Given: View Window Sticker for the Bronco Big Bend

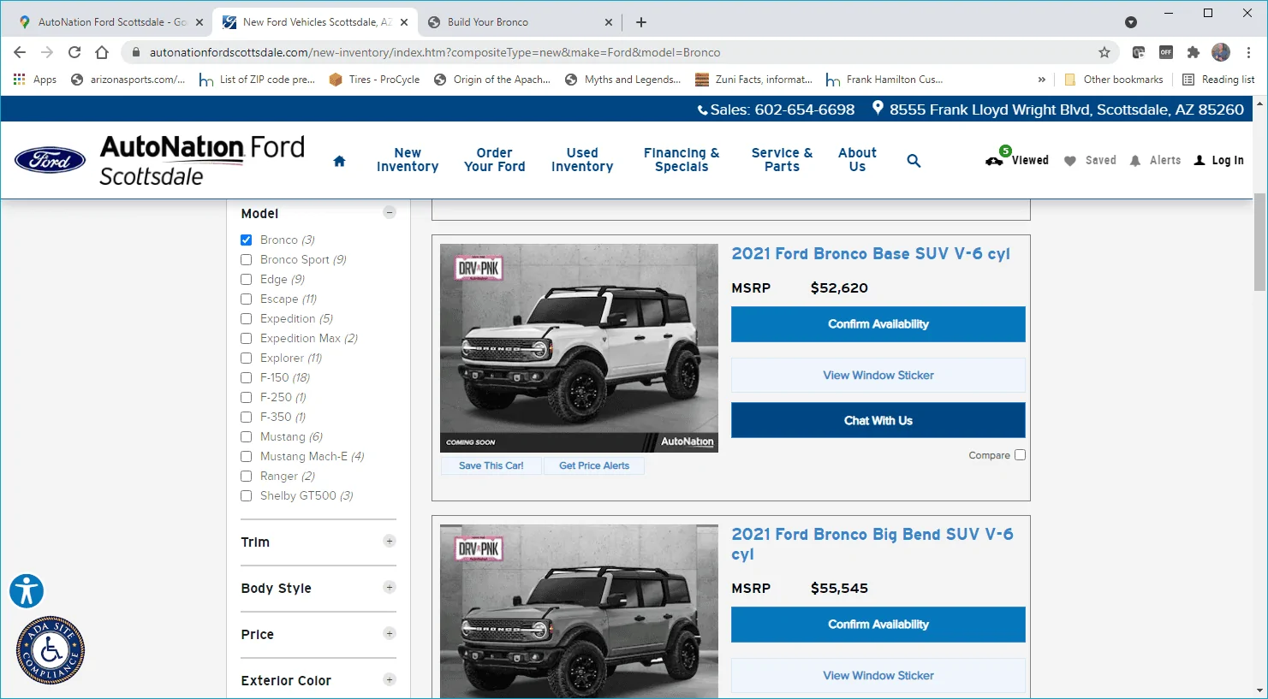Looking at the screenshot, I should pos(878,676).
